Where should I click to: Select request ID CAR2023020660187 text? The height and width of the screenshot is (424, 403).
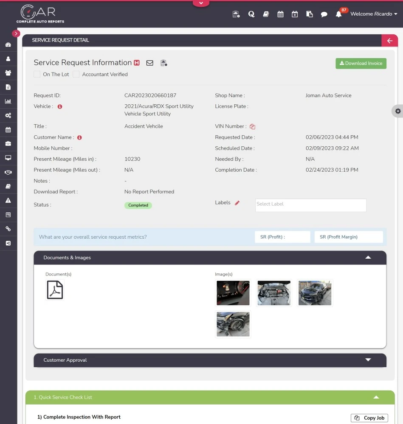click(x=150, y=95)
